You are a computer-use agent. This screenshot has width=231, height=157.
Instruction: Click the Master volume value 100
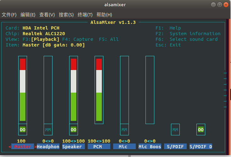(x=21, y=141)
